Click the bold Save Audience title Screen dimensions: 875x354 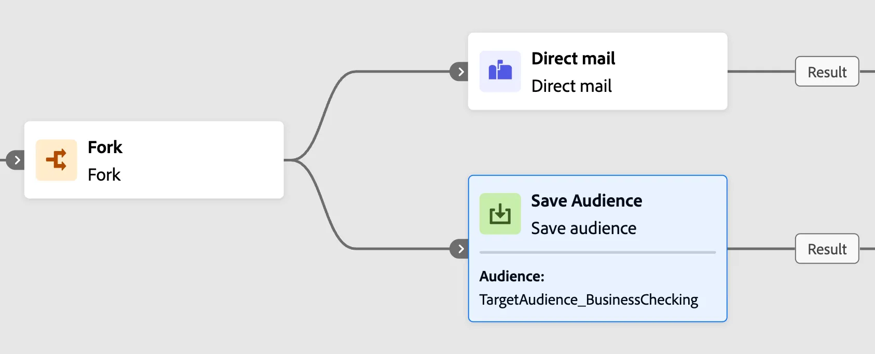[x=586, y=200]
